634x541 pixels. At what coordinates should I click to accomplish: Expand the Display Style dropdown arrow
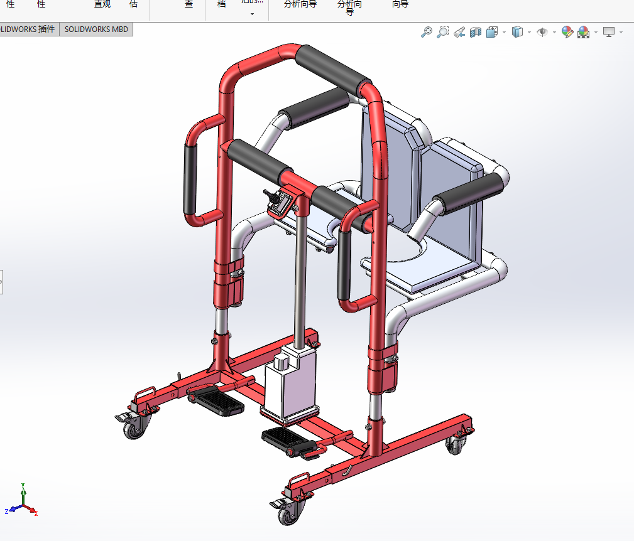pos(529,32)
